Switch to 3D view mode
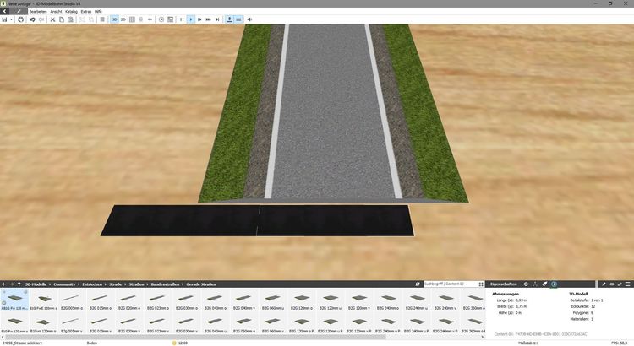 [114, 19]
